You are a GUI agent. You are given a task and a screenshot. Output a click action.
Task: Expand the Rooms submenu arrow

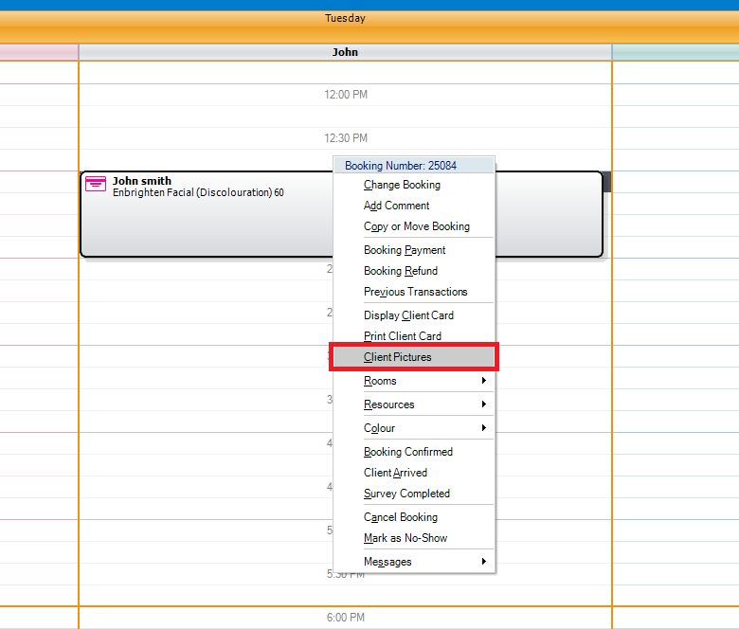483,381
